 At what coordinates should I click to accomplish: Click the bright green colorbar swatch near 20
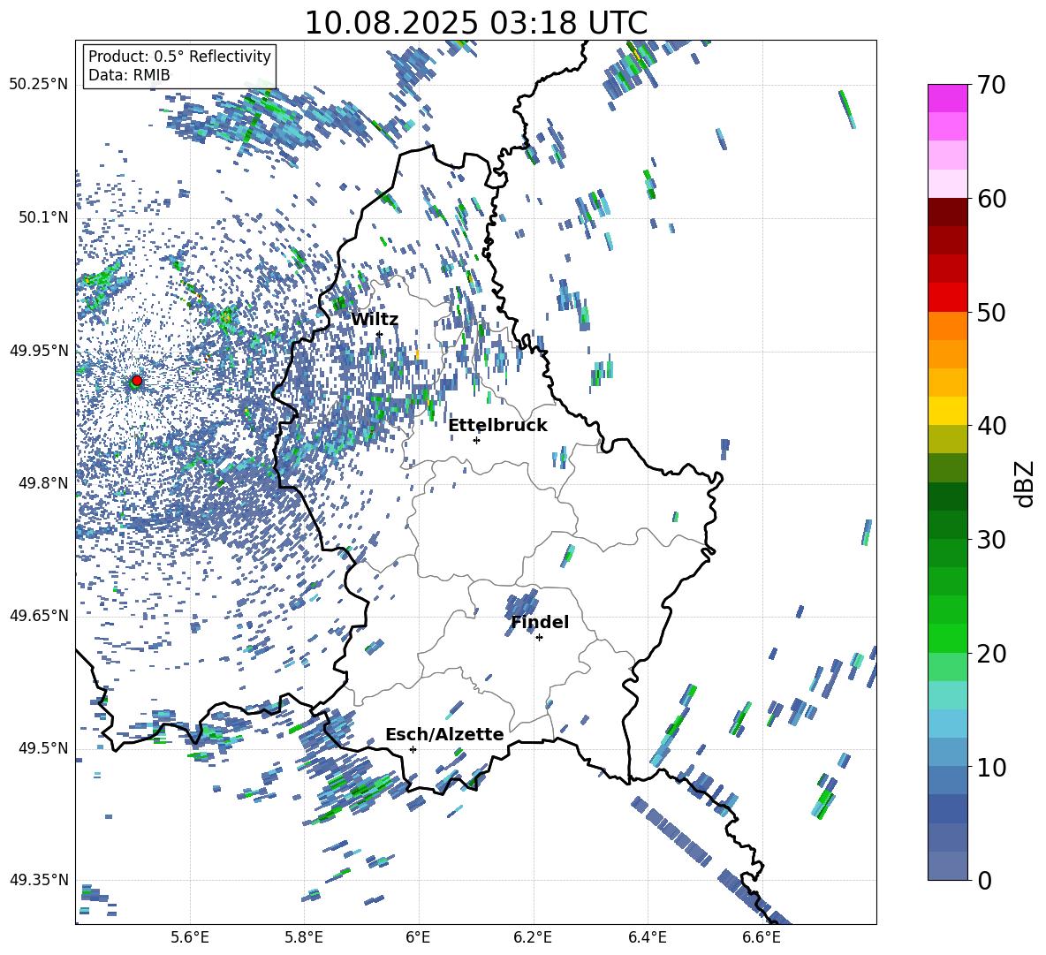[948, 639]
